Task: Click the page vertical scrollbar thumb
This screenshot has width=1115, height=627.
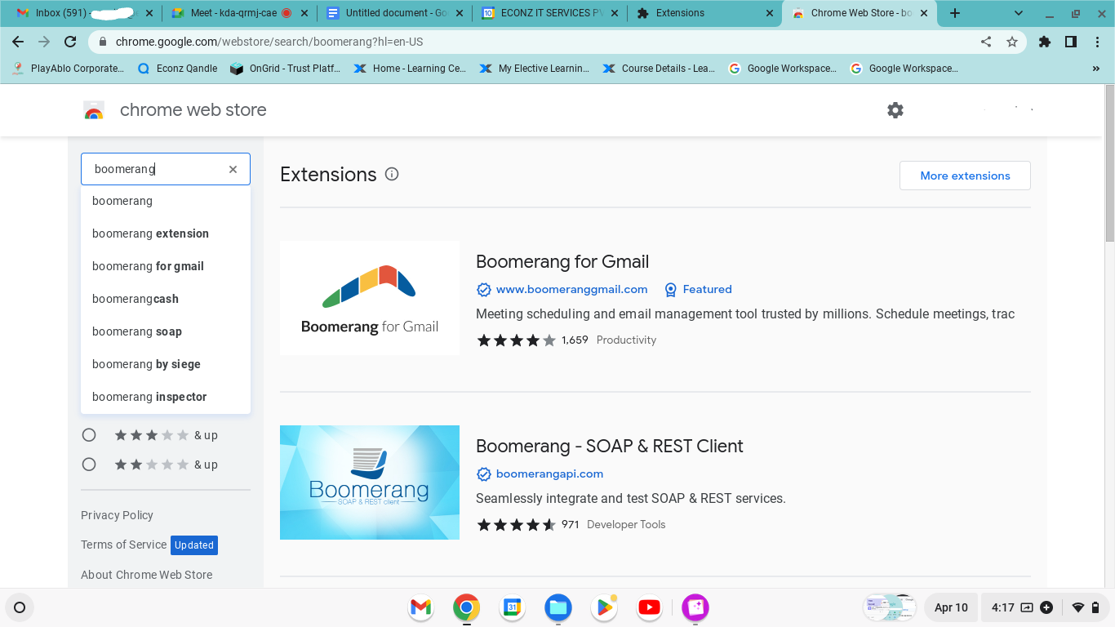Action: (x=1109, y=163)
